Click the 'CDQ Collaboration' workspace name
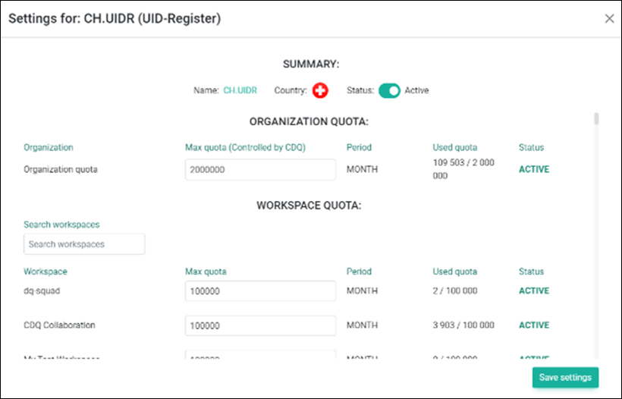The width and height of the screenshot is (622, 399). (x=59, y=325)
